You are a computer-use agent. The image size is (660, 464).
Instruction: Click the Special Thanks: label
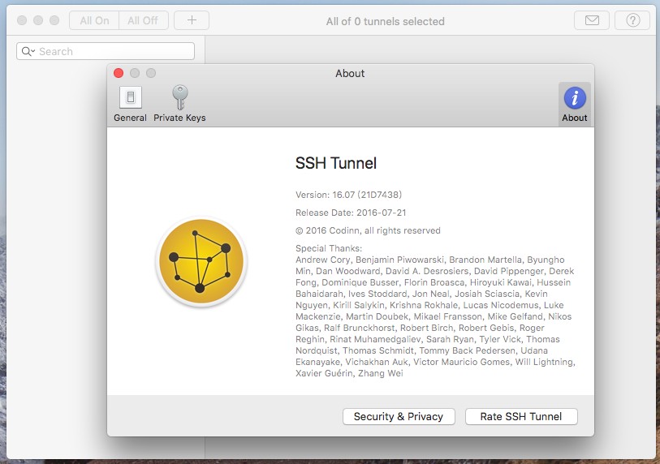329,248
